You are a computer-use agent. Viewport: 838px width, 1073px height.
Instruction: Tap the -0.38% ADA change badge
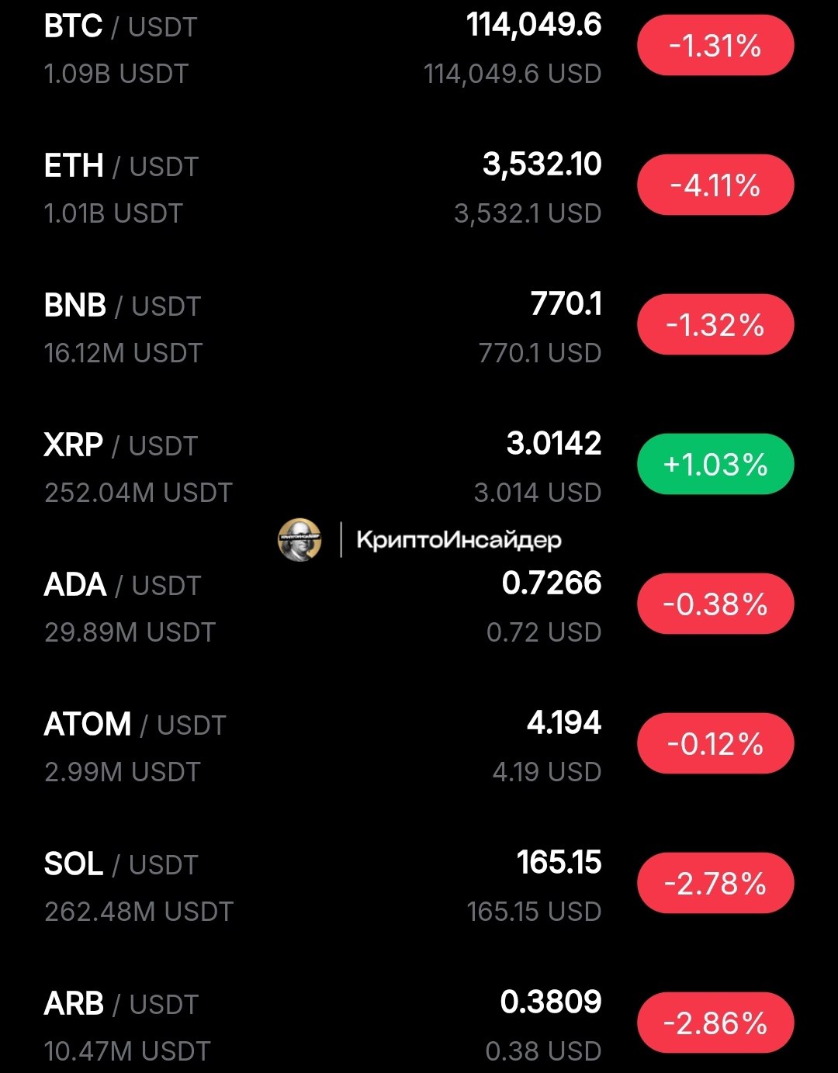715,604
